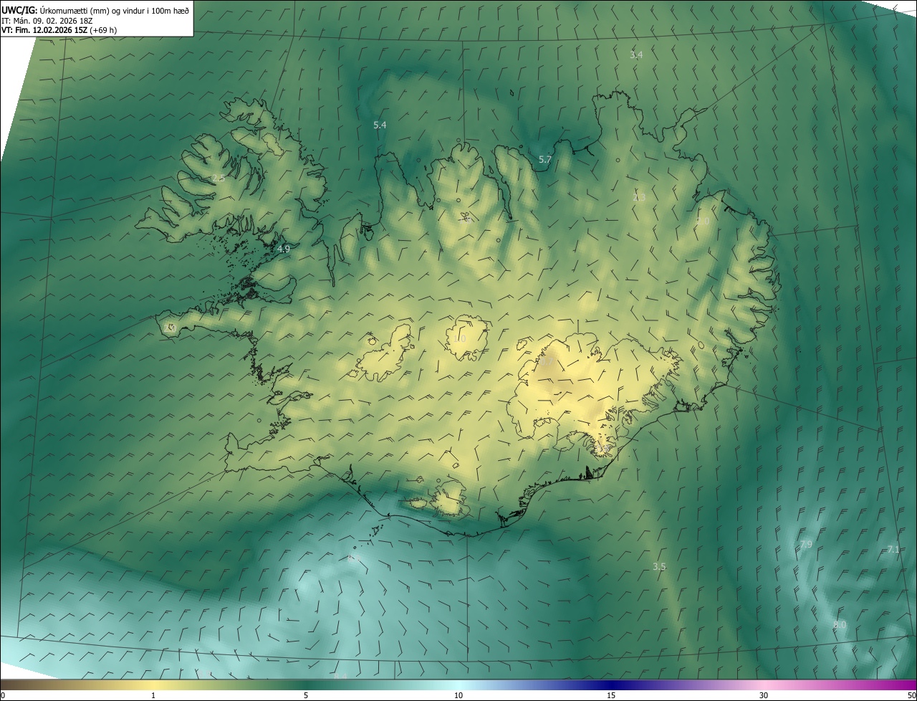Click the initial time line 'IT: Mán. 09. 02. 2026 18Z'
The height and width of the screenshot is (701, 917).
(x=47, y=21)
